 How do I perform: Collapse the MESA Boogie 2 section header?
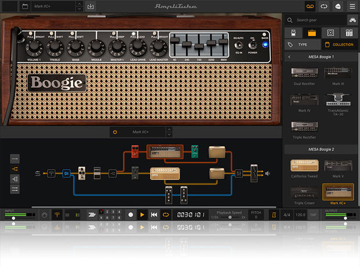coord(321,149)
